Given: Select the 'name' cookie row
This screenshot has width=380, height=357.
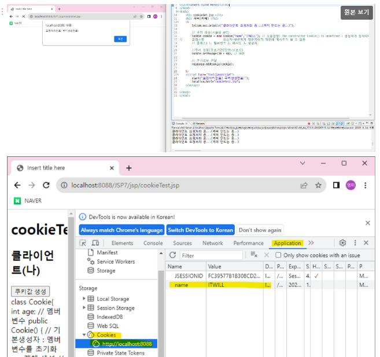Looking at the screenshot, I should point(270,285).
